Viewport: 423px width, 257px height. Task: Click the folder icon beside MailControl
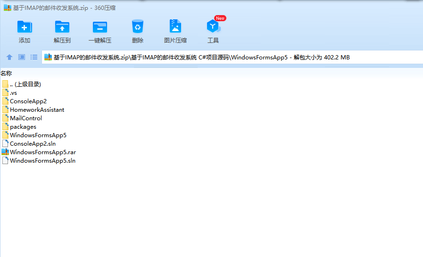tap(5, 118)
